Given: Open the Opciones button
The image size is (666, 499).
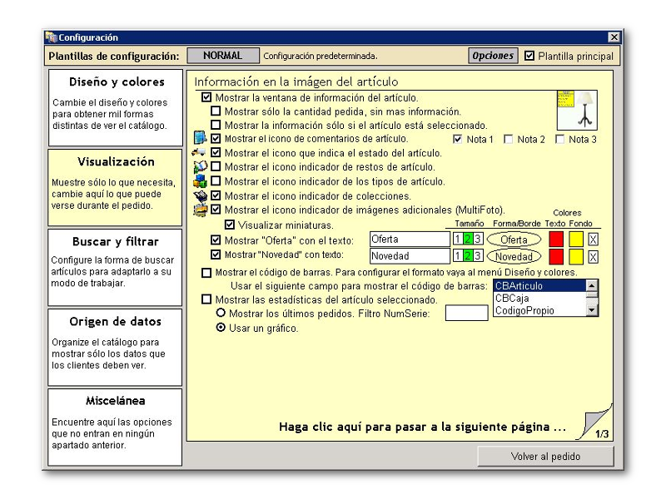Looking at the screenshot, I should click(493, 56).
